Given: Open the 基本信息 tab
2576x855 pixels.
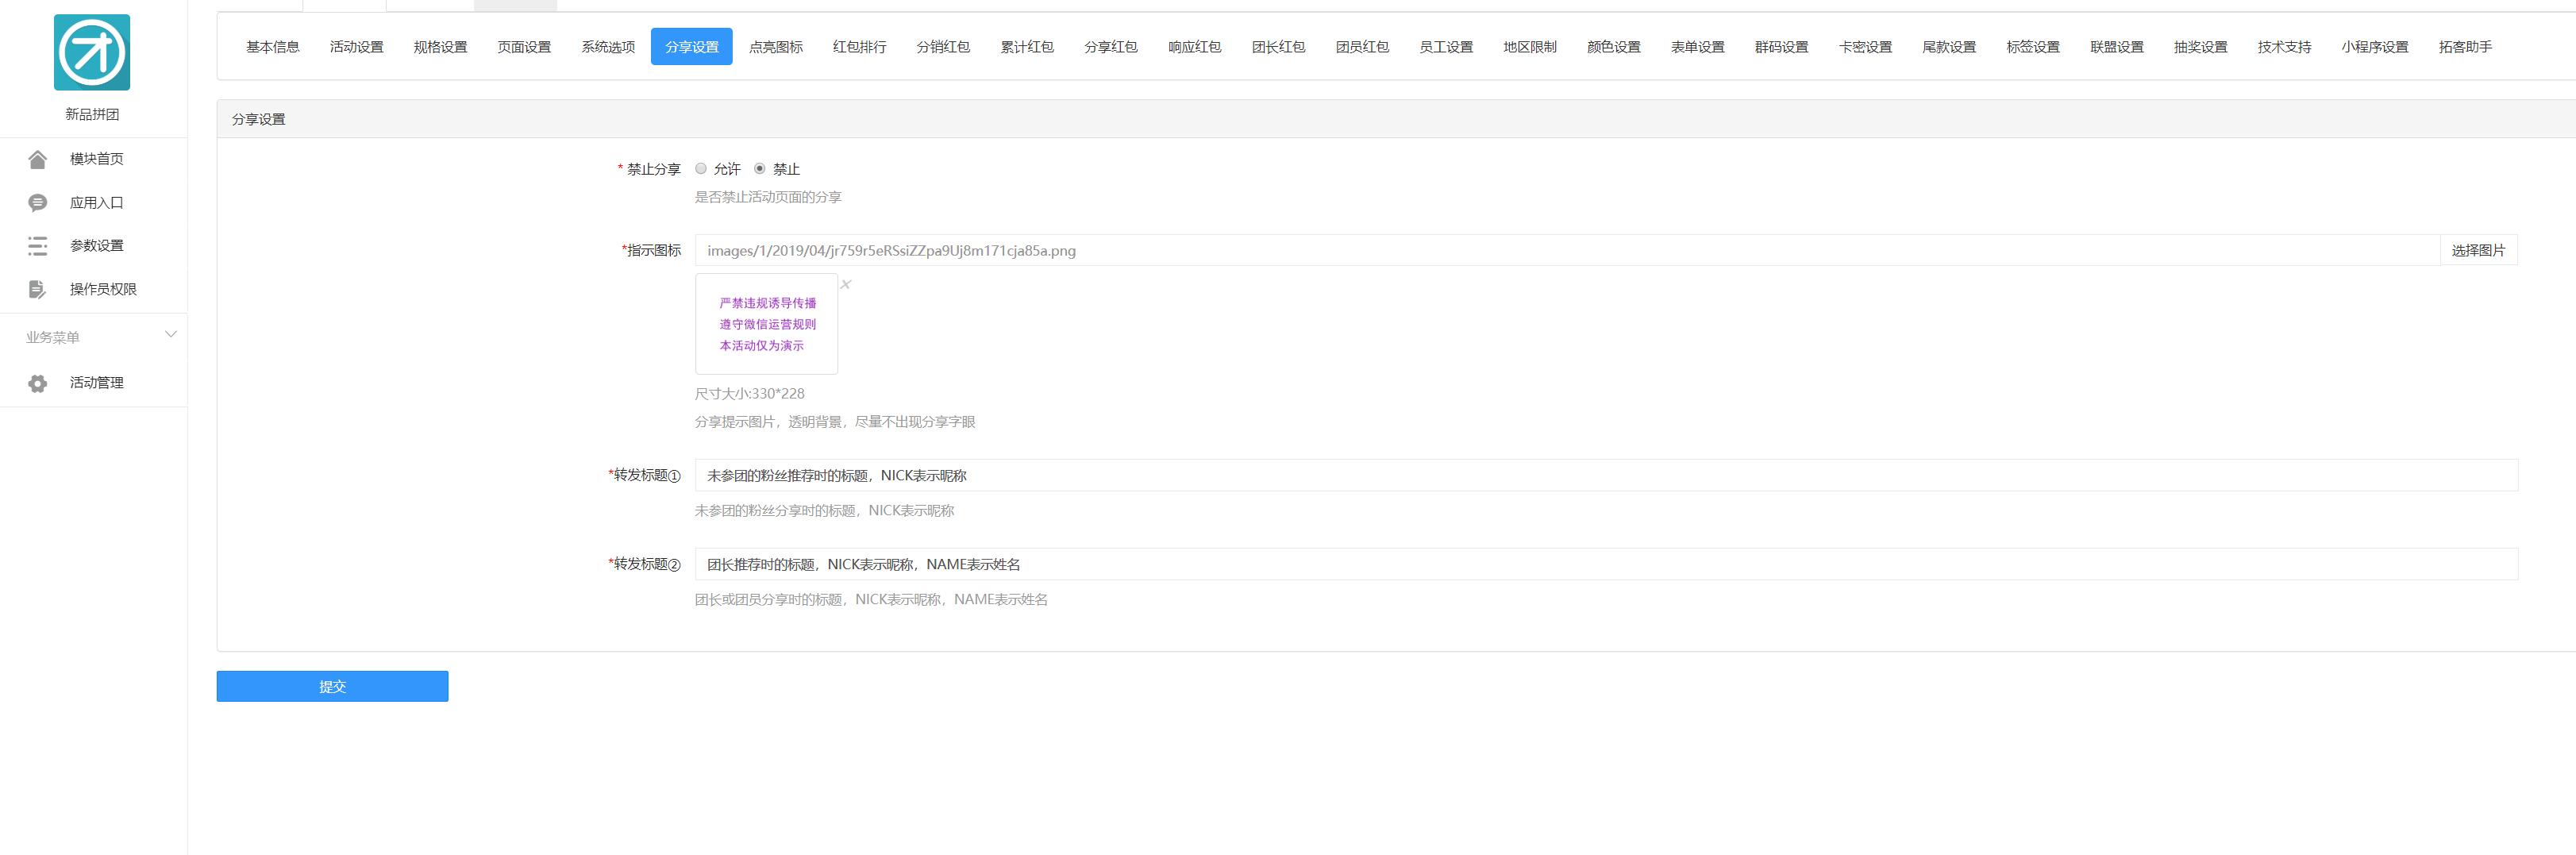Looking at the screenshot, I should [x=273, y=47].
